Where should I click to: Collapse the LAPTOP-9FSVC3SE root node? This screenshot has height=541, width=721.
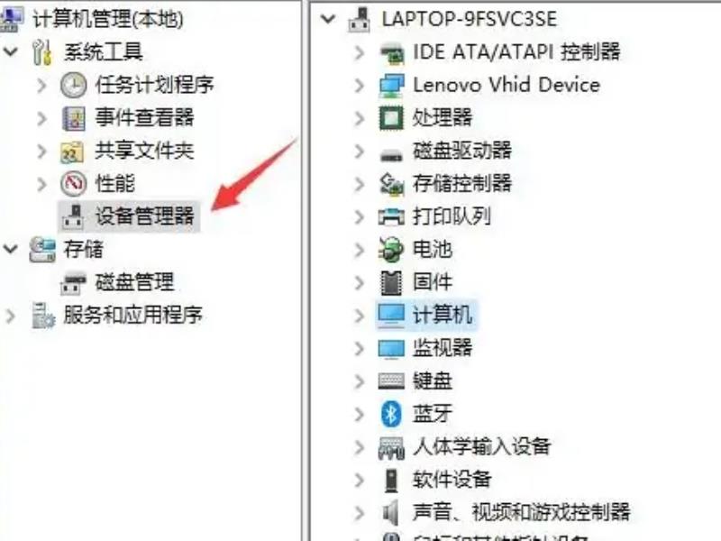(x=328, y=19)
